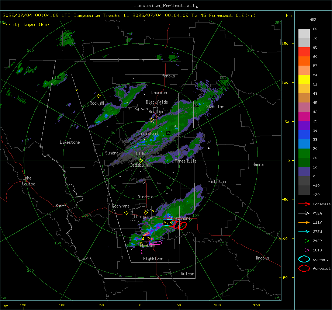Click the yellow diamond marker near RockyMH
Image resolution: width=332 pixels, height=310 pixels.
98,96
